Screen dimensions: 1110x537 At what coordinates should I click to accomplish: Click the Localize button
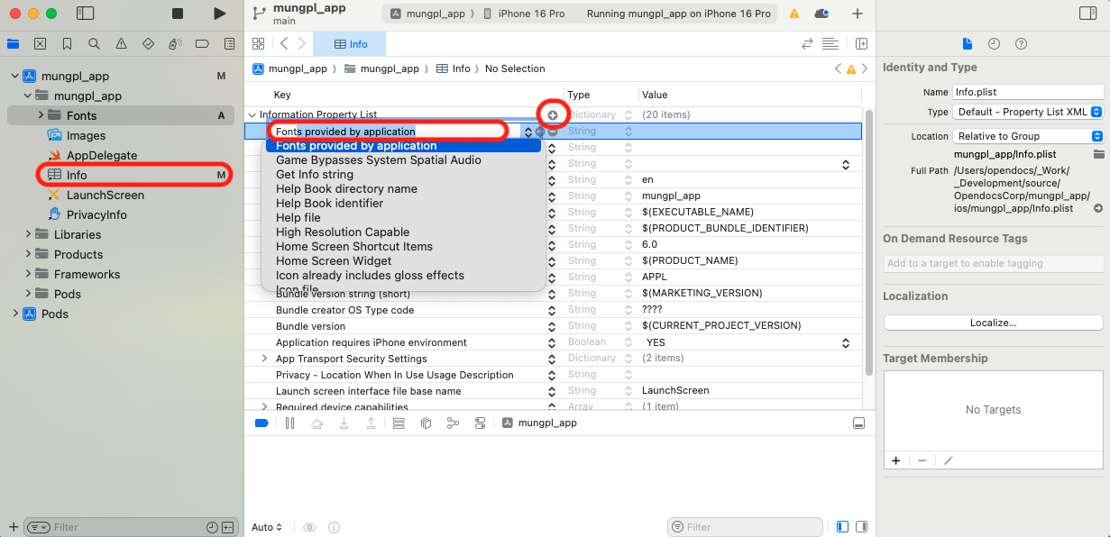(993, 323)
